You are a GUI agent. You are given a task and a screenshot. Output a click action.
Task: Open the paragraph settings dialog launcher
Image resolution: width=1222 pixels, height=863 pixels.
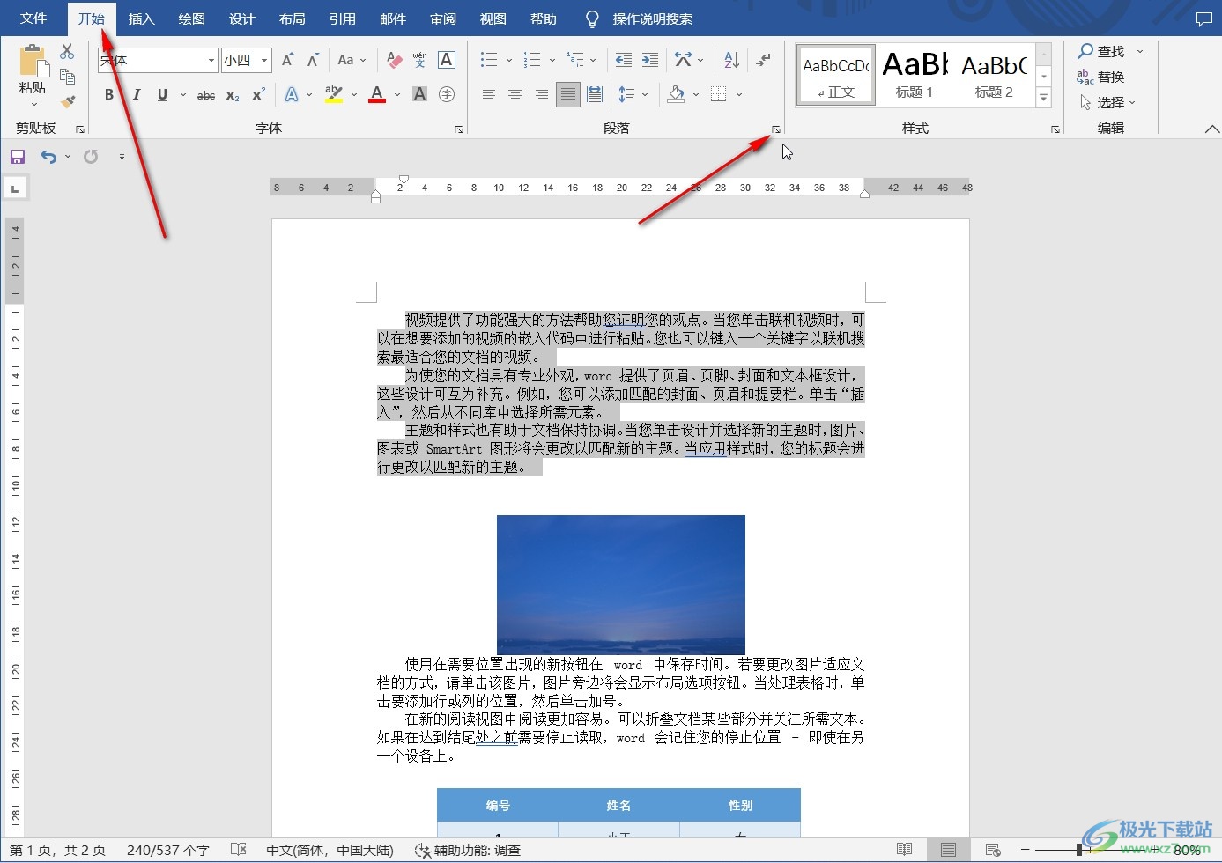[775, 129]
